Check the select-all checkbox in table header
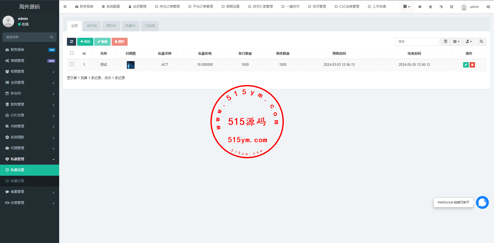 (x=72, y=53)
